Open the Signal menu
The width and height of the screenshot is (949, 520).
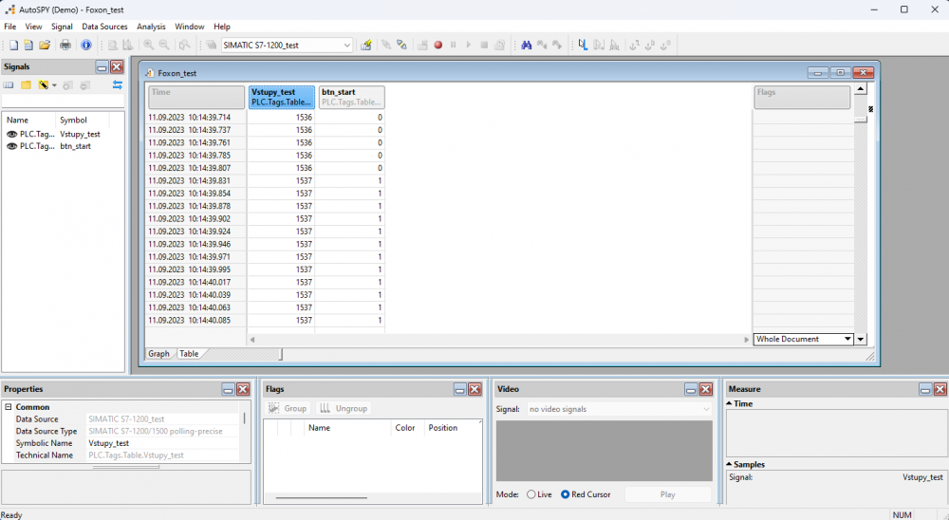[x=62, y=27]
